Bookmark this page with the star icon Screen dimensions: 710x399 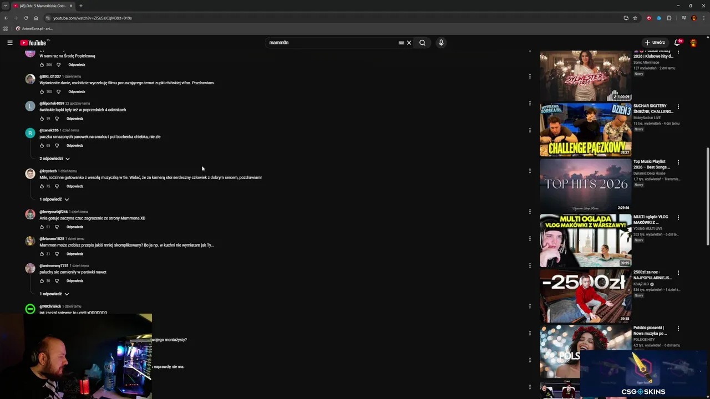tap(635, 18)
